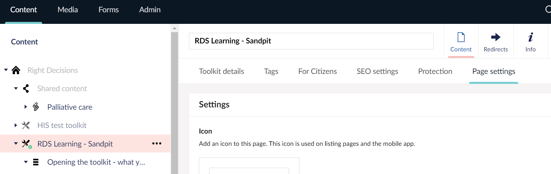Viewport: 551px width, 174px height.
Task: Open the Content app document icon
Action: (461, 37)
